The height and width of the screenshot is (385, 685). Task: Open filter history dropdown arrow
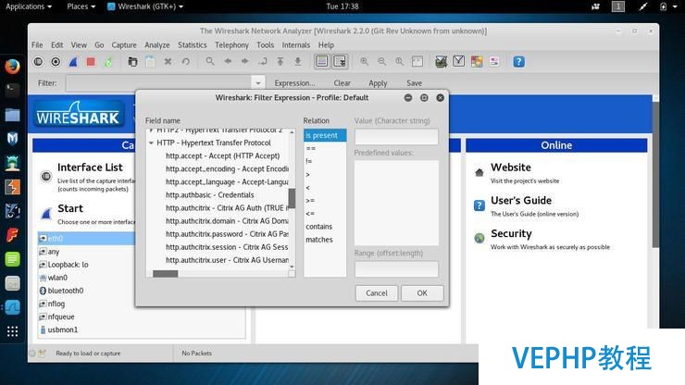tap(257, 83)
